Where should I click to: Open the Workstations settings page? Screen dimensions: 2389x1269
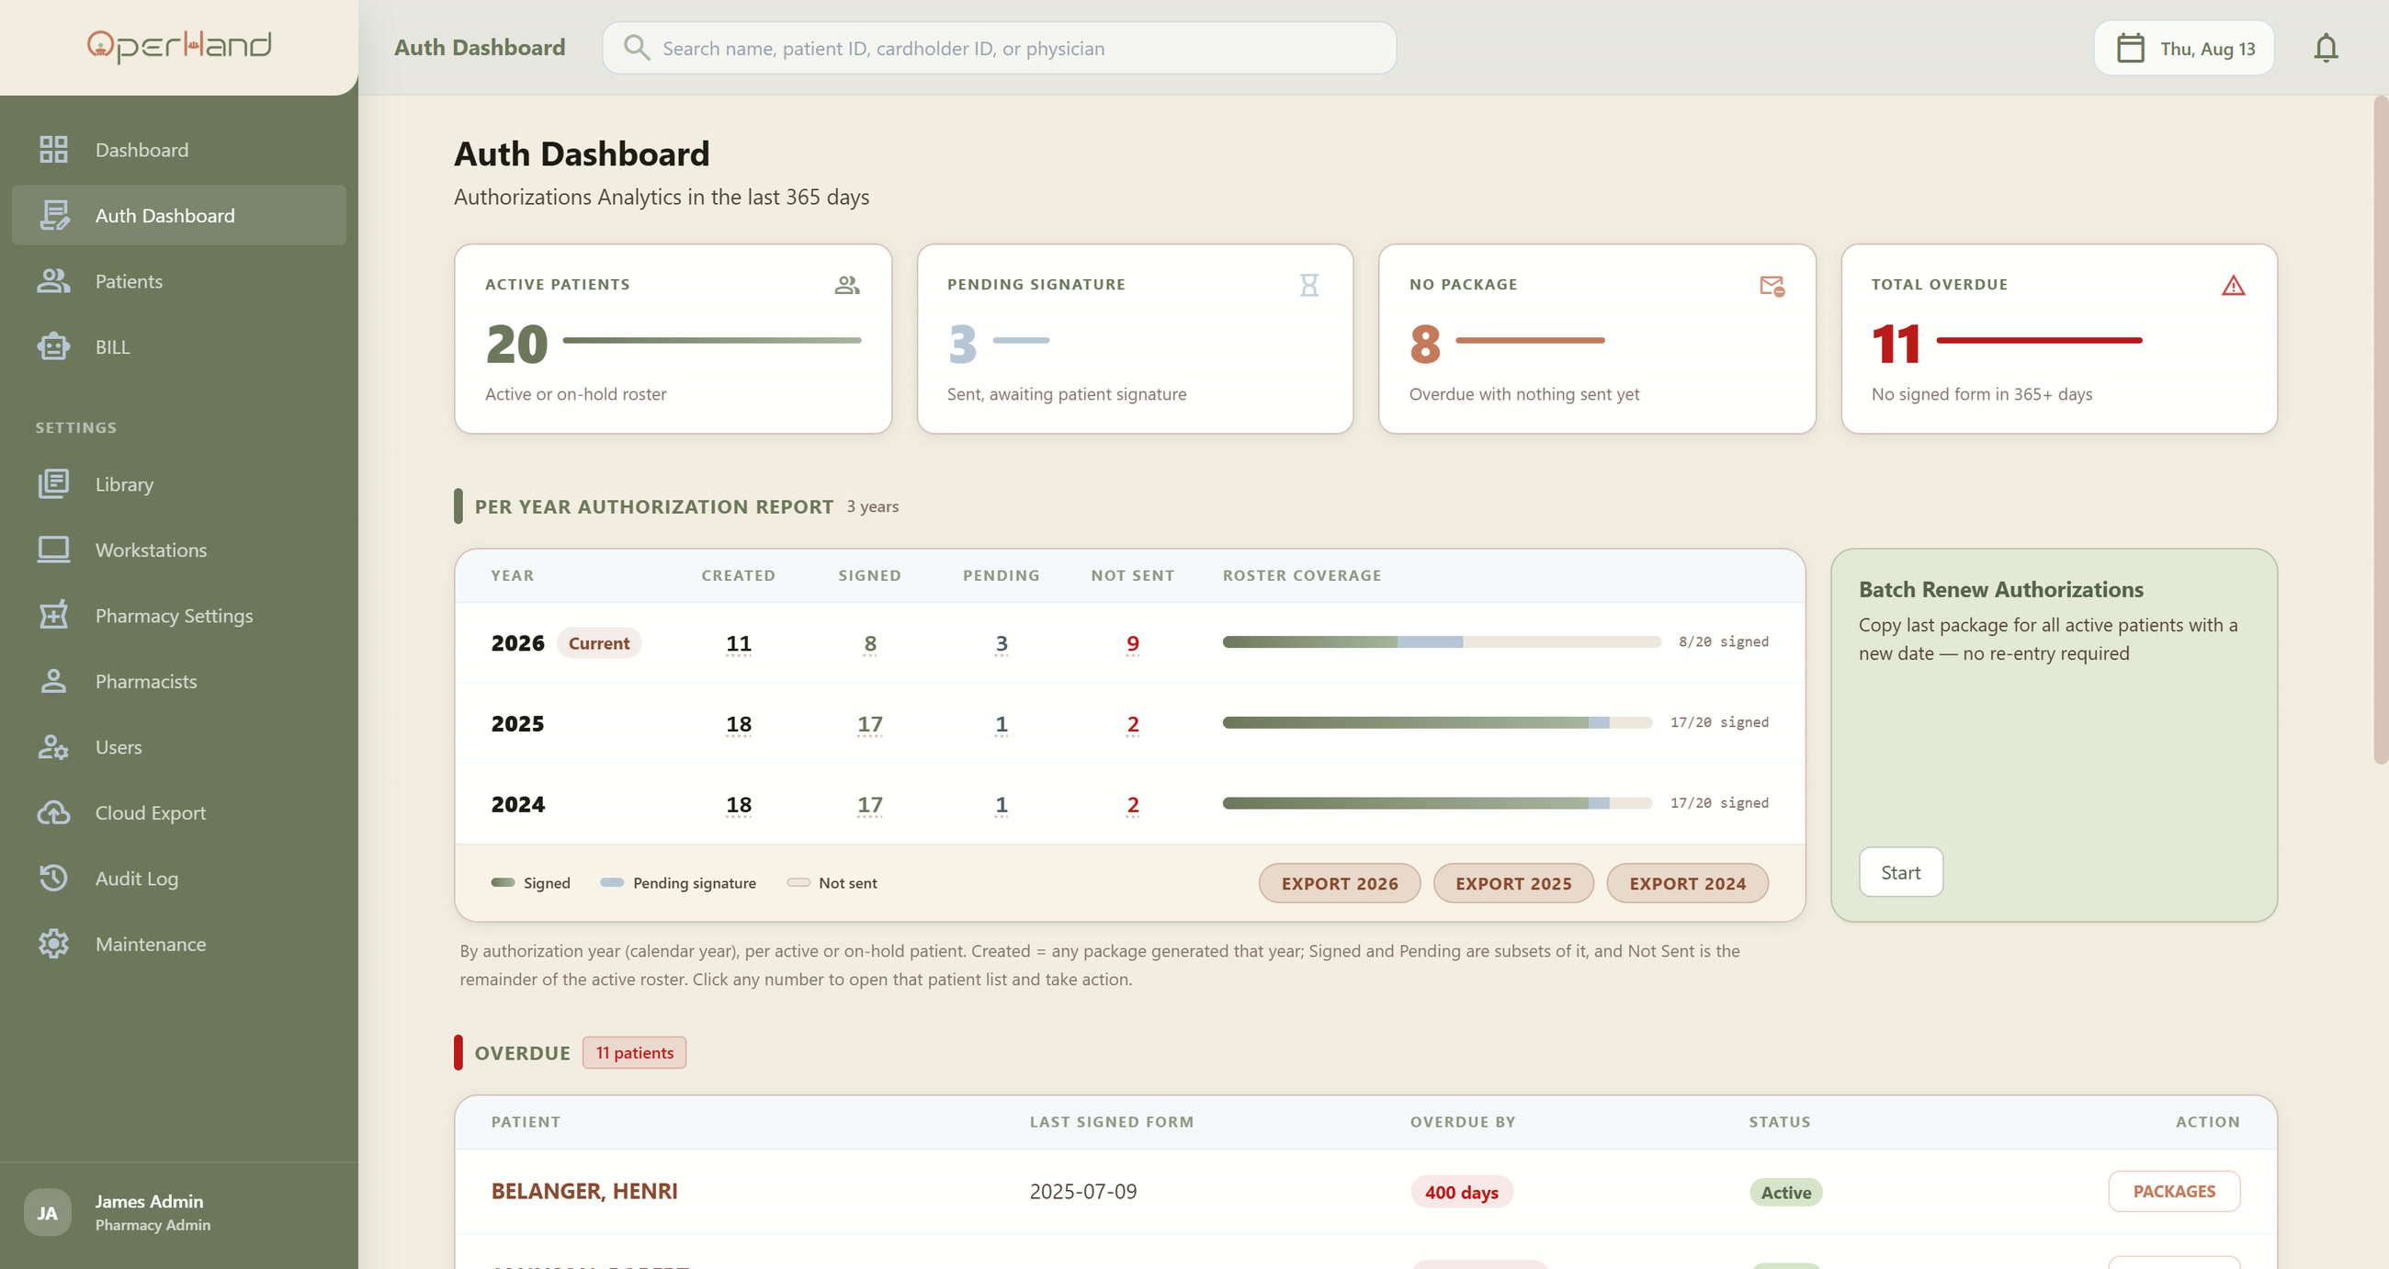click(x=179, y=550)
